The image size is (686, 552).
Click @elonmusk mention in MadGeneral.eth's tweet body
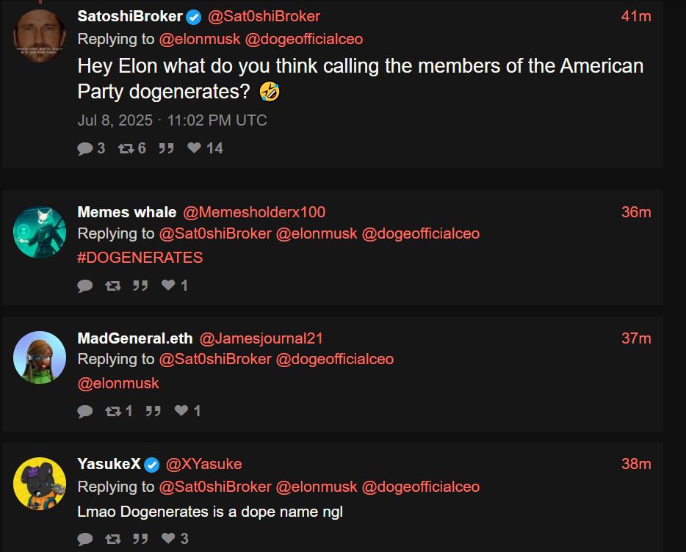[118, 383]
